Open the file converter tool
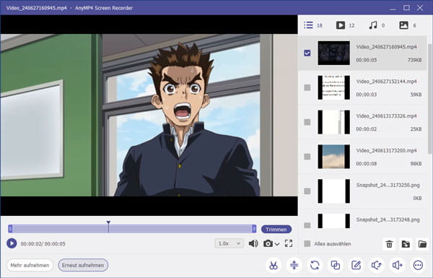This screenshot has width=433, height=278. click(x=315, y=265)
